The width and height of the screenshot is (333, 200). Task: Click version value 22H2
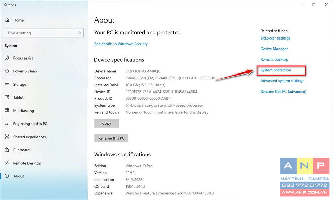coord(130,173)
